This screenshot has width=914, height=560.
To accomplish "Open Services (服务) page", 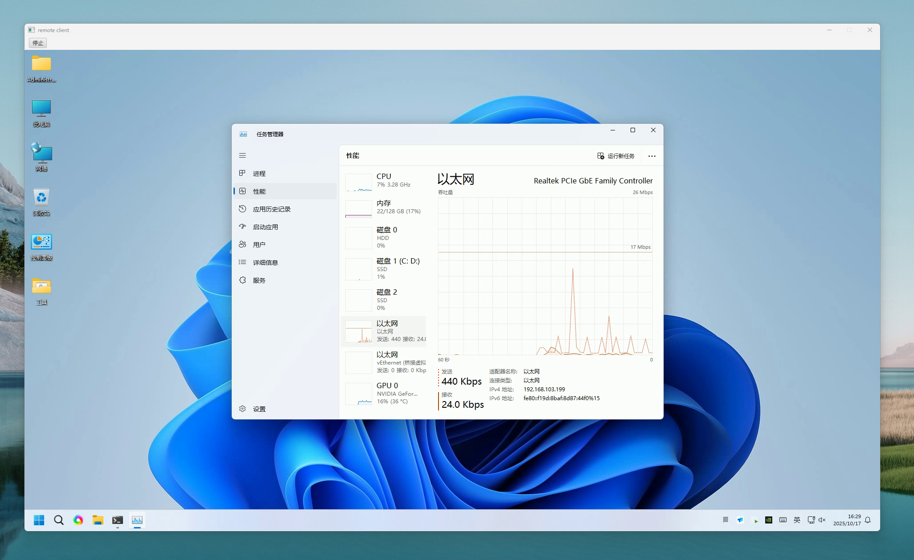I will (x=259, y=280).
